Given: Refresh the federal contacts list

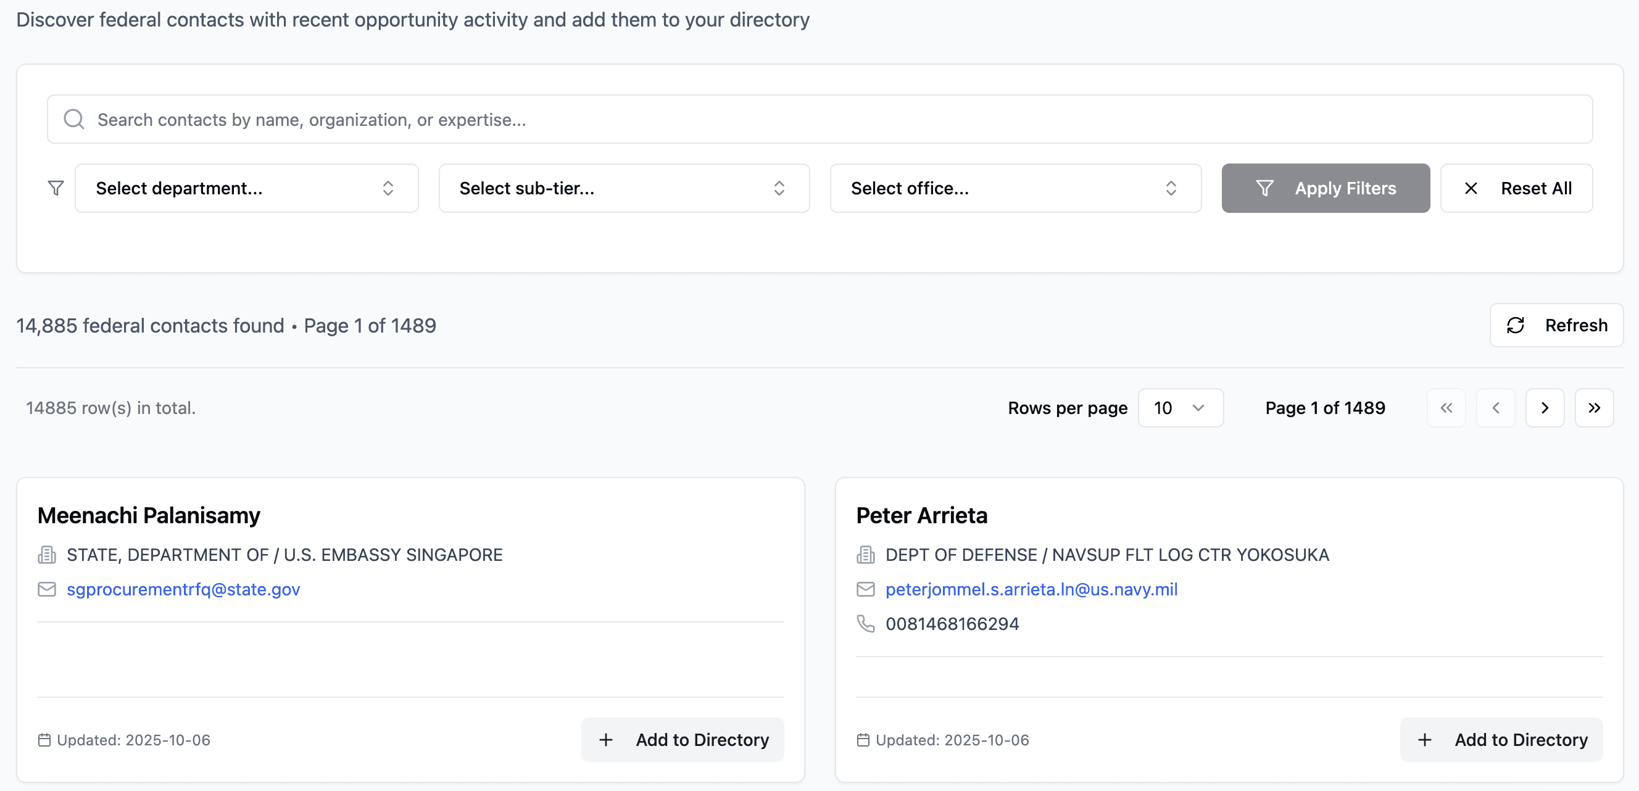Looking at the screenshot, I should (x=1556, y=325).
